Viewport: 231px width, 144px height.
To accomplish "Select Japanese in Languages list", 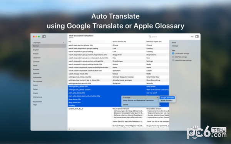I will click(49, 58).
